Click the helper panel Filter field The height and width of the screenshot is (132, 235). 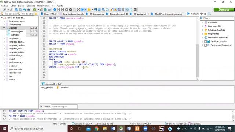coord(217,18)
